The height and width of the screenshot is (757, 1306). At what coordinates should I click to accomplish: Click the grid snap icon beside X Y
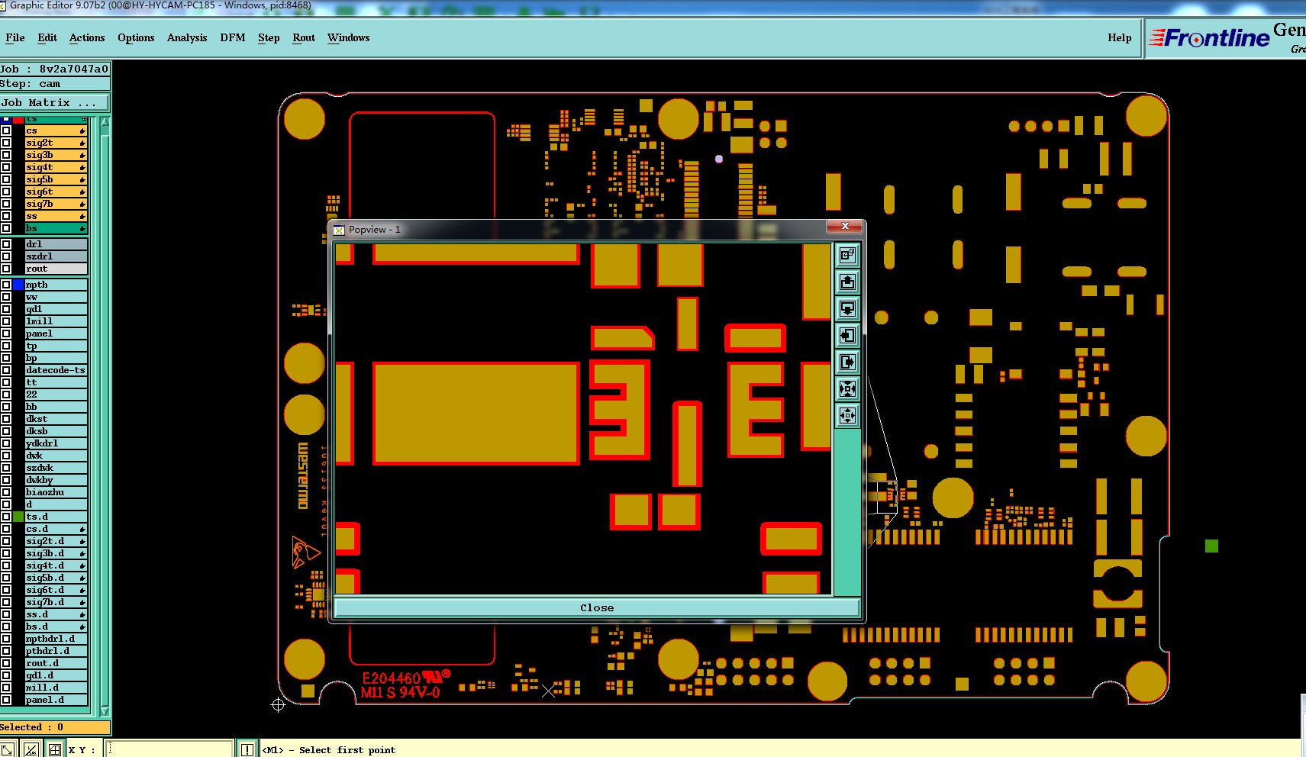click(x=55, y=749)
